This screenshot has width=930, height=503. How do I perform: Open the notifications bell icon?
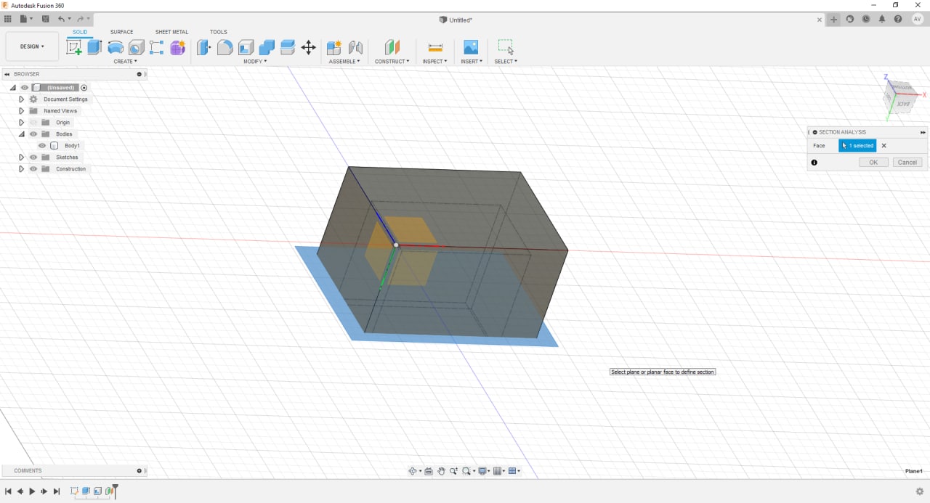(882, 20)
